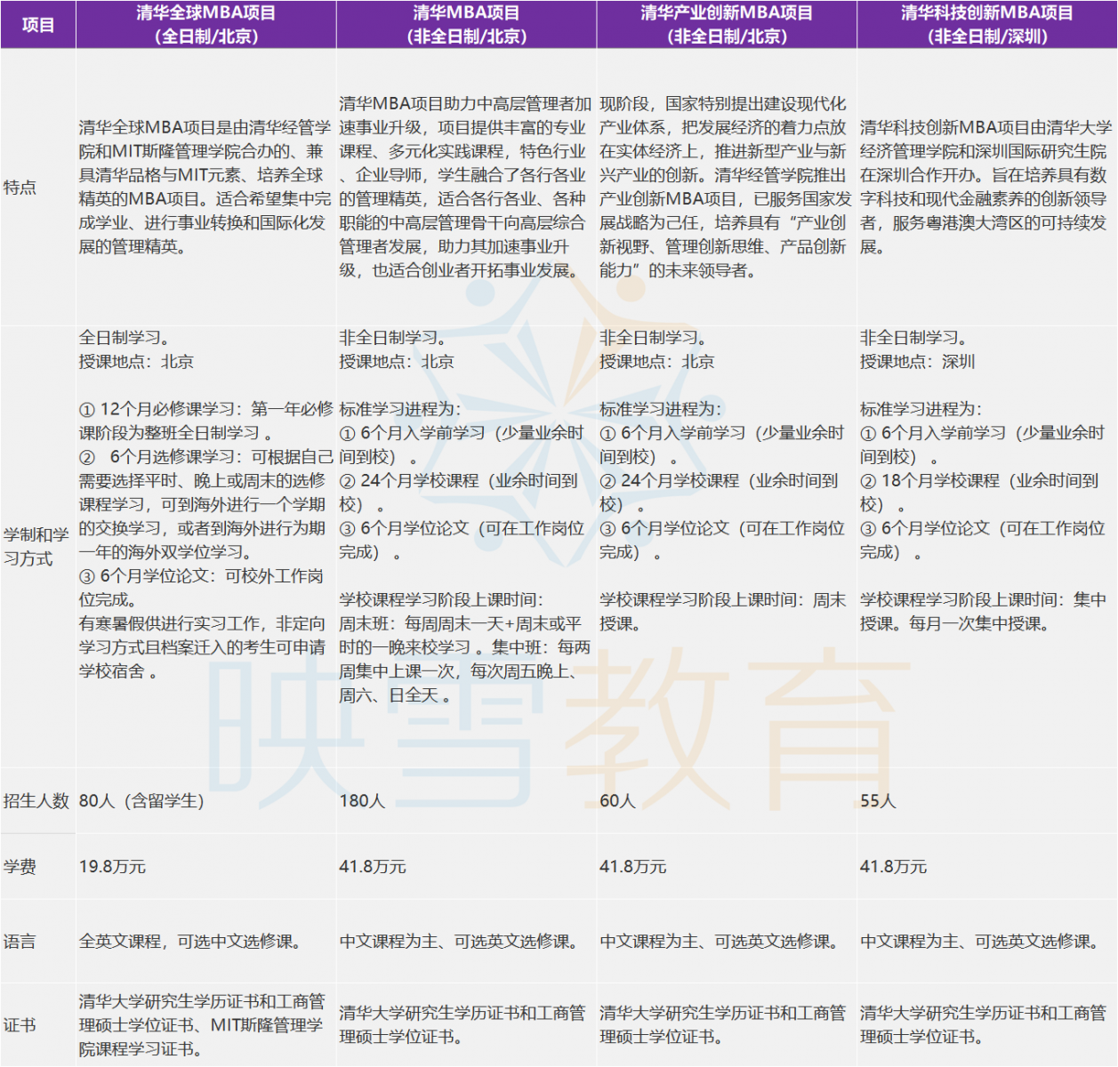Click the "项目" header cell

tap(38, 25)
